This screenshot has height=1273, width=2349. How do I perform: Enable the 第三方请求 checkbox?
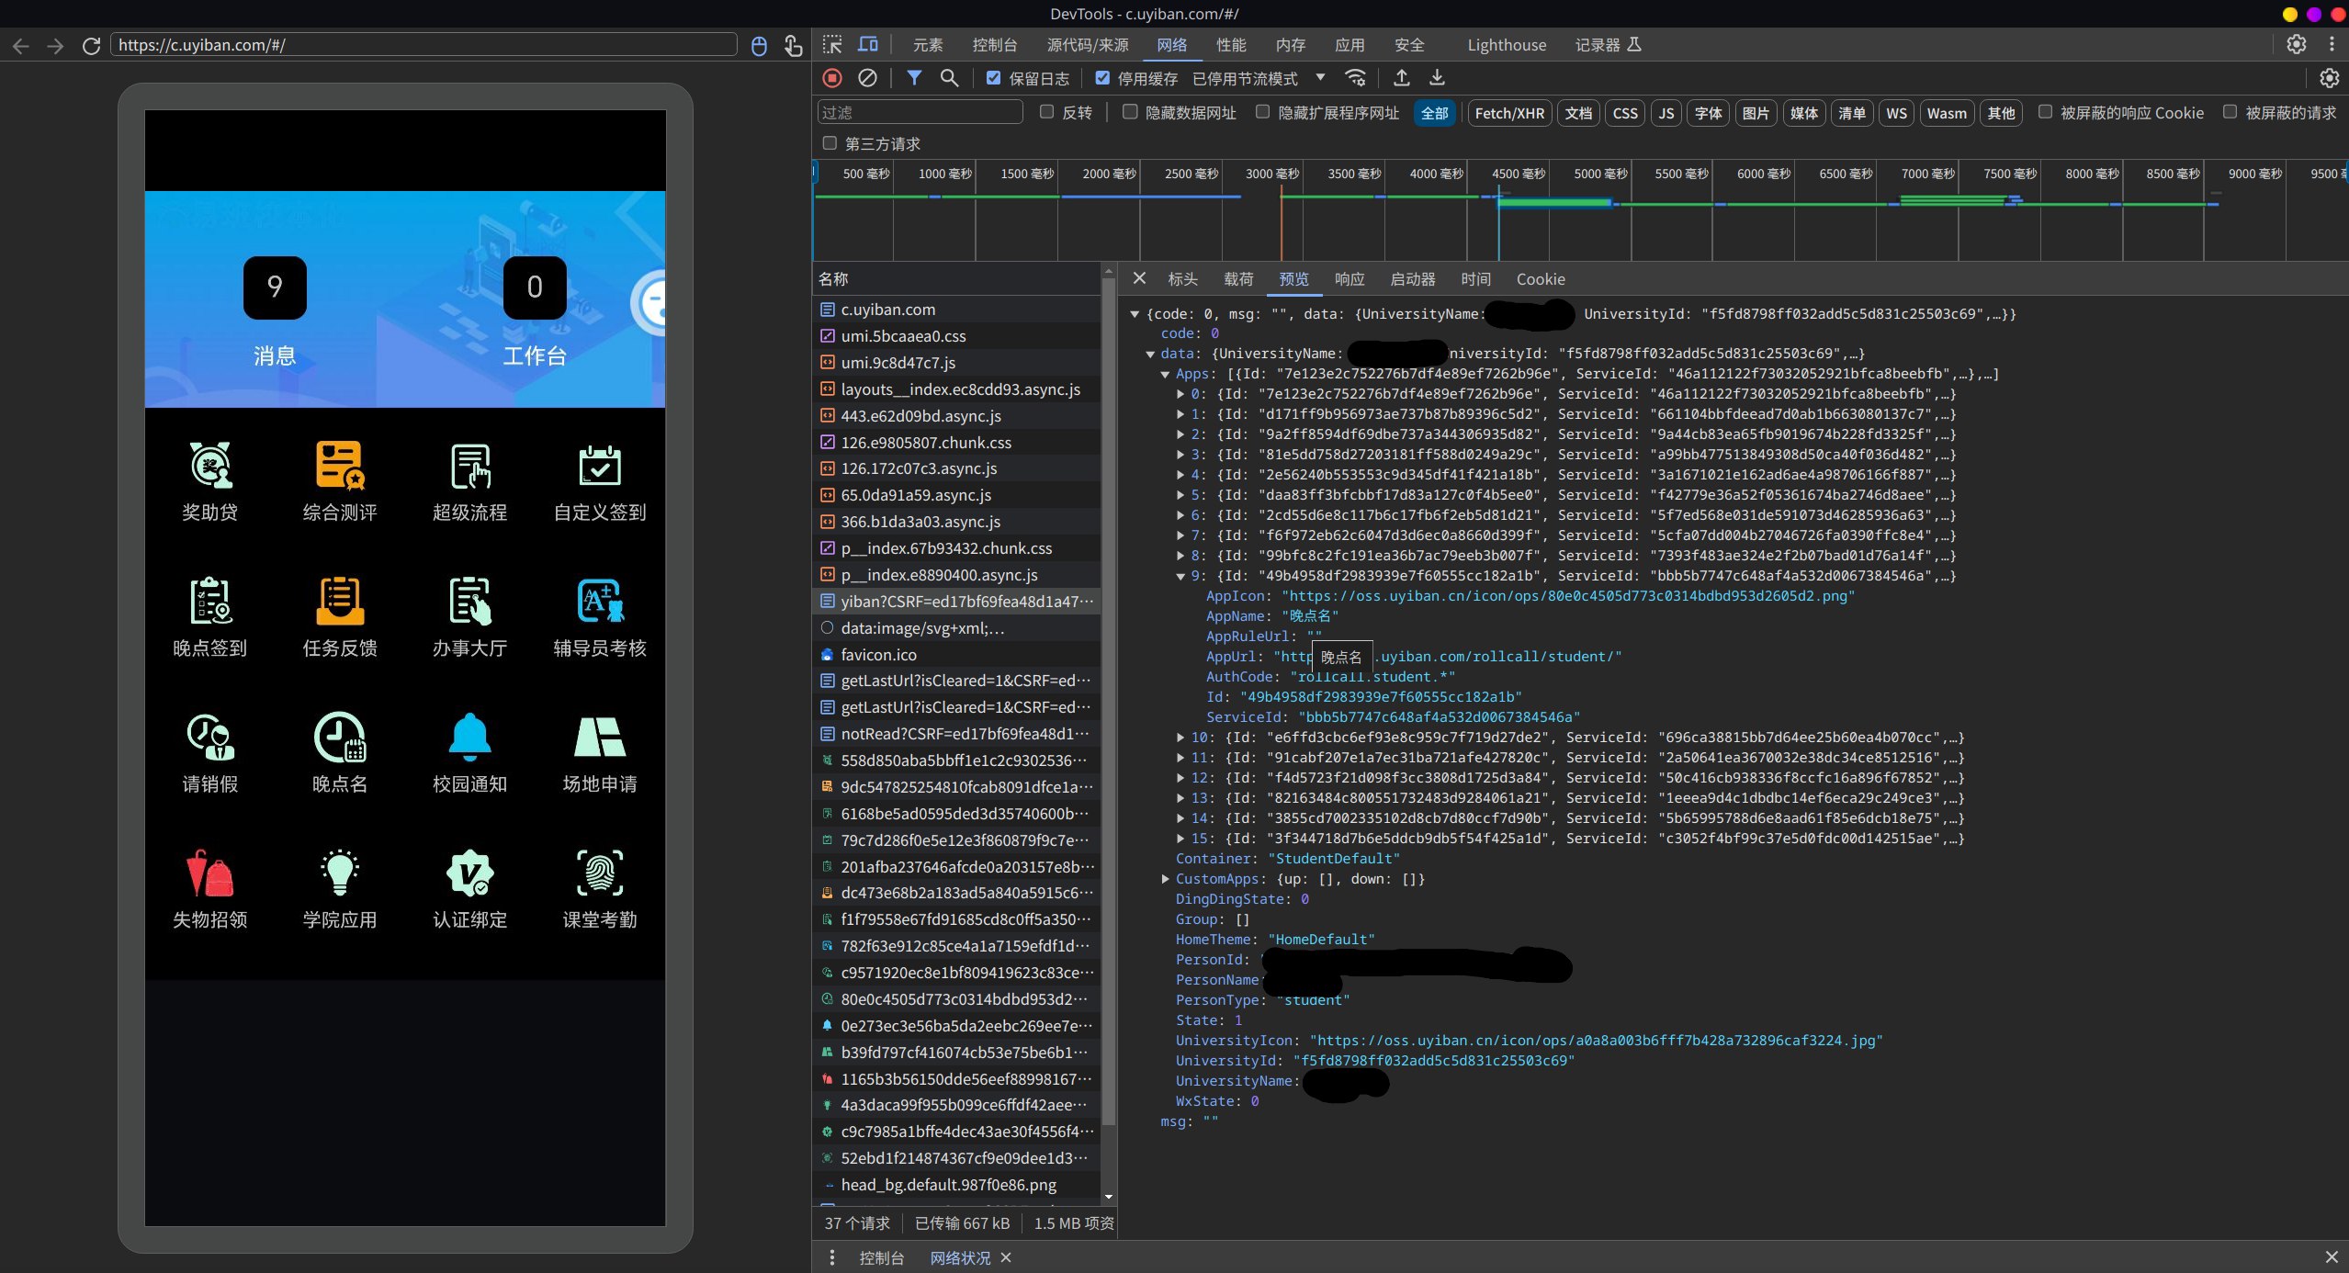coord(830,143)
